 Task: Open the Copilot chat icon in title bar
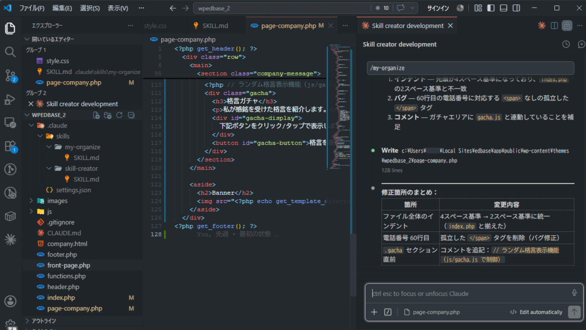pos(401,8)
